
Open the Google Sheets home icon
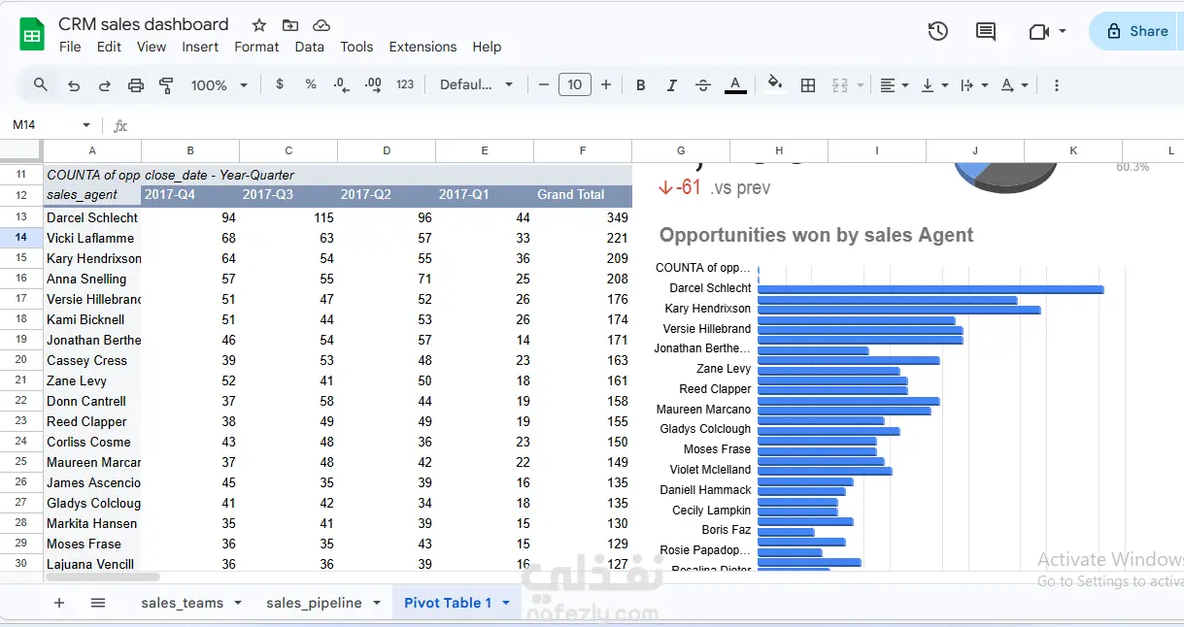click(x=32, y=35)
